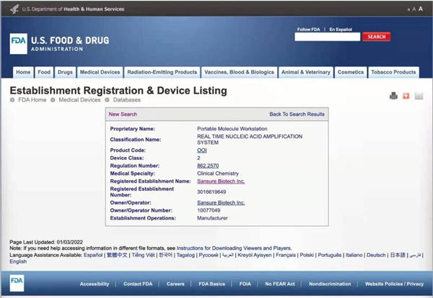Image resolution: width=433 pixels, height=298 pixels.
Task: Switch to the Drugs tab
Action: tap(65, 72)
